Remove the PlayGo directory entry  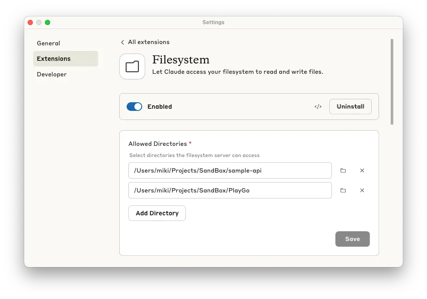coord(362,190)
